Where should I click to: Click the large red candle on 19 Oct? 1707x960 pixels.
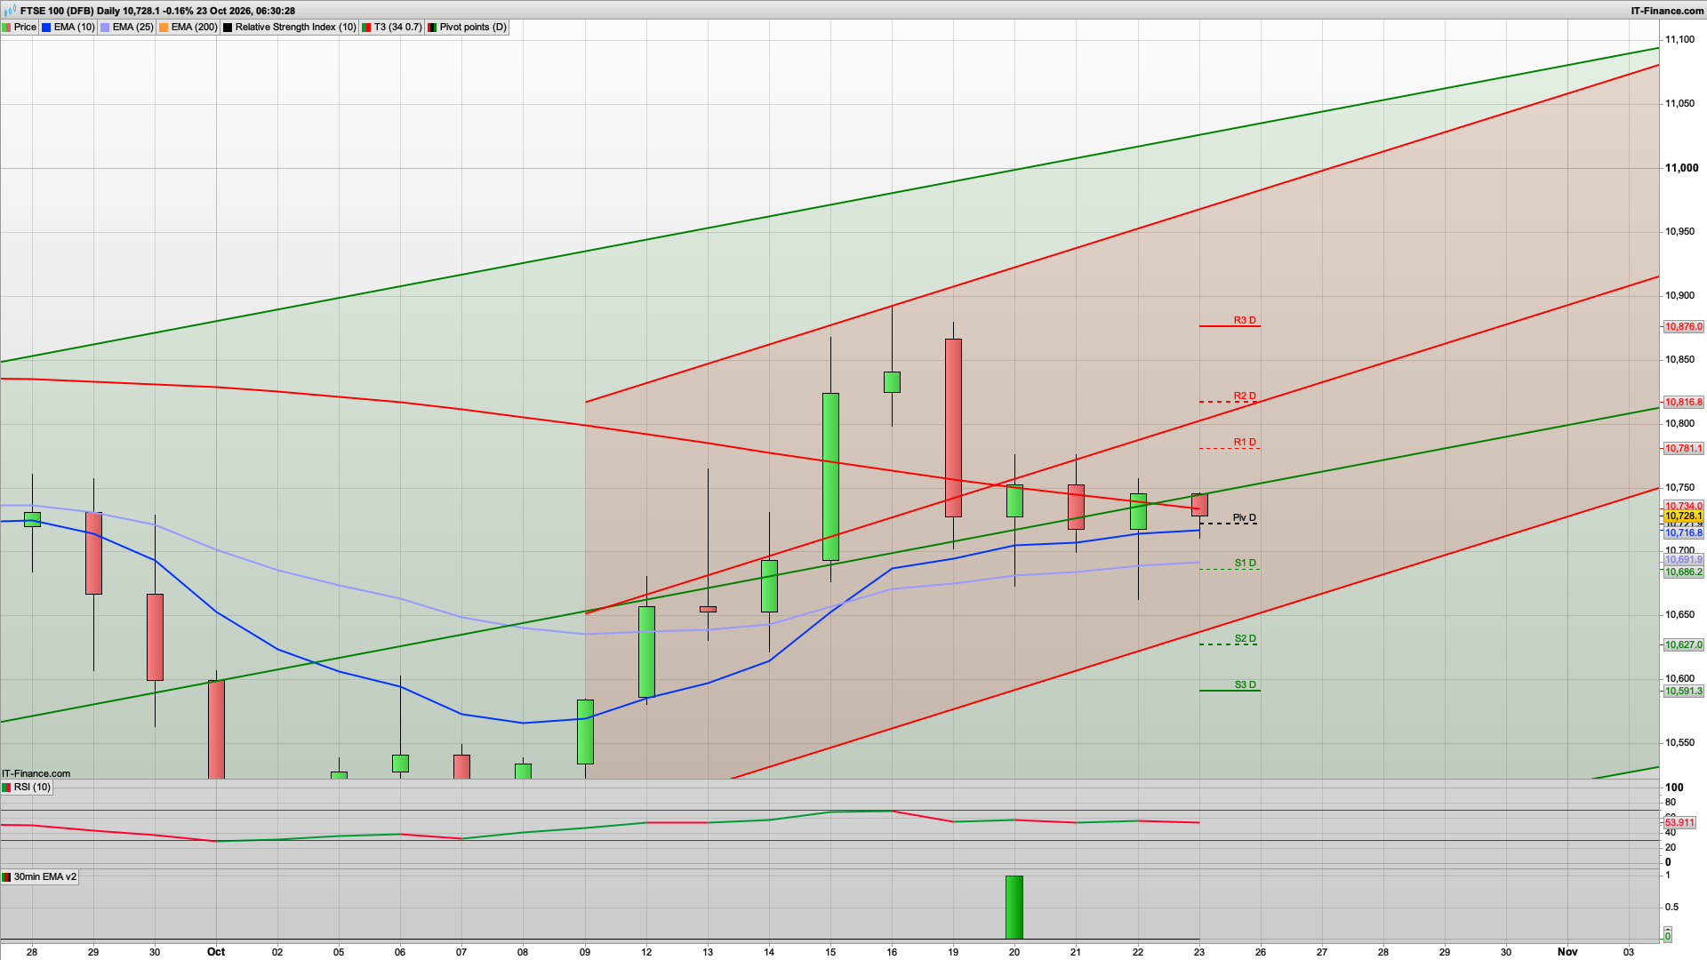click(953, 428)
